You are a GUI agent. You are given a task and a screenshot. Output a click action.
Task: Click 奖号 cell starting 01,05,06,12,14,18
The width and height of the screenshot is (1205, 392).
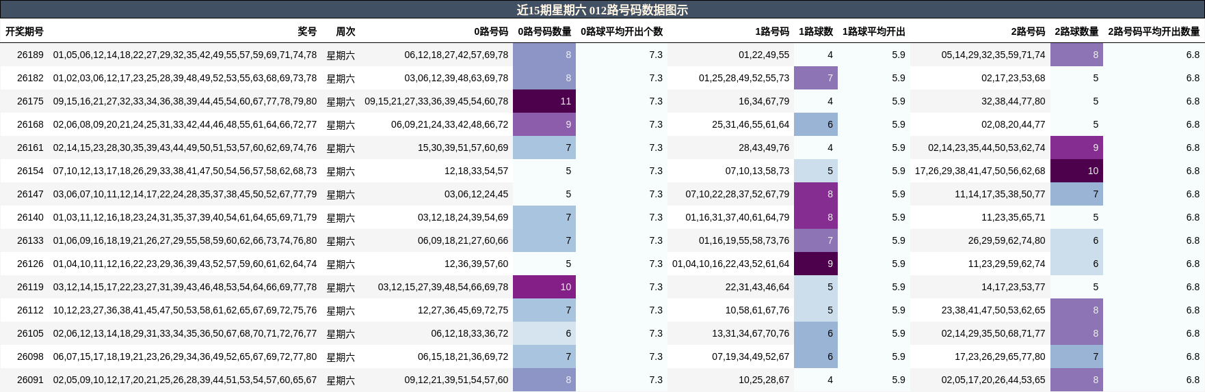tap(185, 55)
